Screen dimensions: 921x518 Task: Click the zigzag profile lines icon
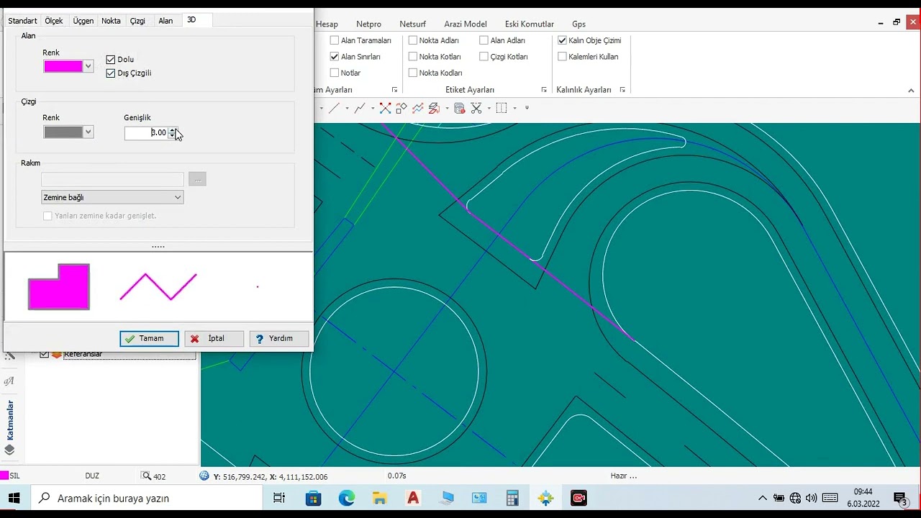tap(417, 108)
